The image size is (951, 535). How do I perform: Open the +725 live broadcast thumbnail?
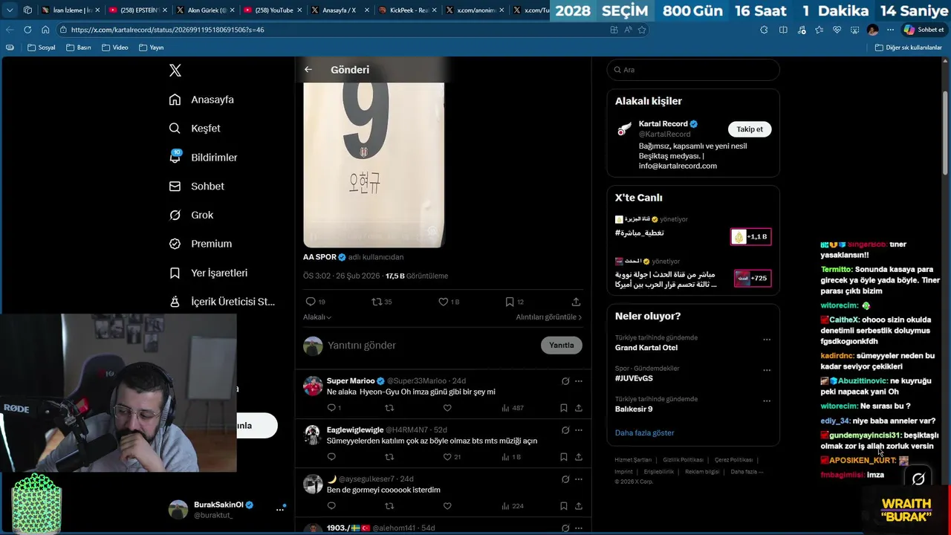pyautogui.click(x=751, y=279)
